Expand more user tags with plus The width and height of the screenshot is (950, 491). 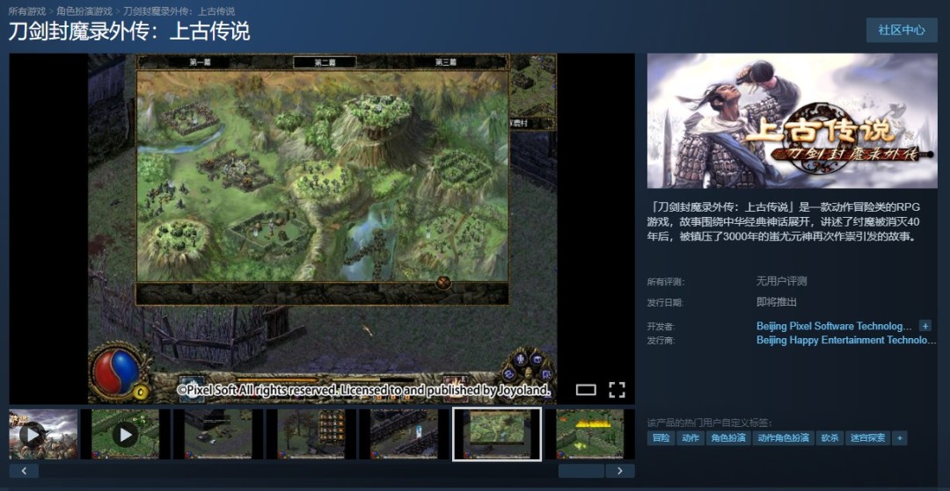(x=899, y=437)
